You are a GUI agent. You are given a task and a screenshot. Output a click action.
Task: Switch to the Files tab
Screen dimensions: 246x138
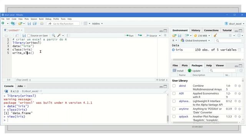coord(175,66)
